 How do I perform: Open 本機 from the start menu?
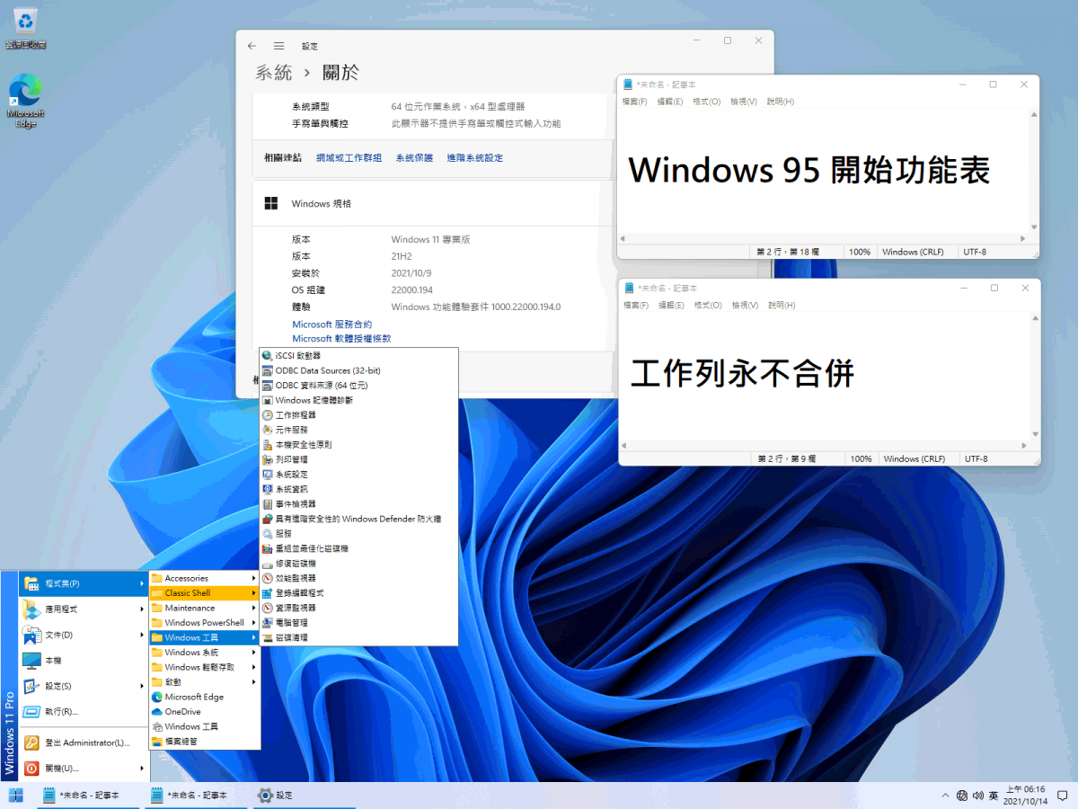click(84, 661)
